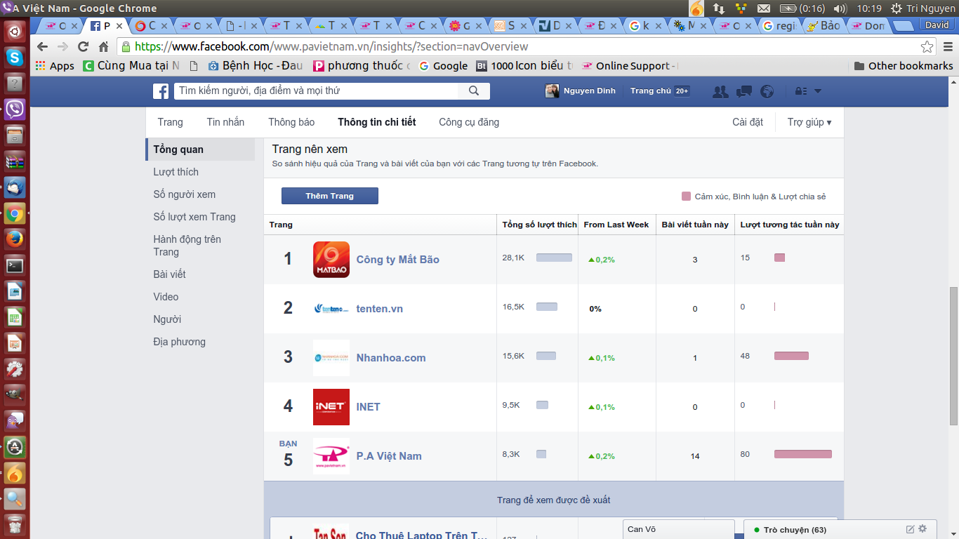Open the Trang tab
Image resolution: width=959 pixels, height=539 pixels.
pos(170,122)
